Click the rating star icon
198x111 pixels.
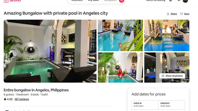[x=5, y=99]
